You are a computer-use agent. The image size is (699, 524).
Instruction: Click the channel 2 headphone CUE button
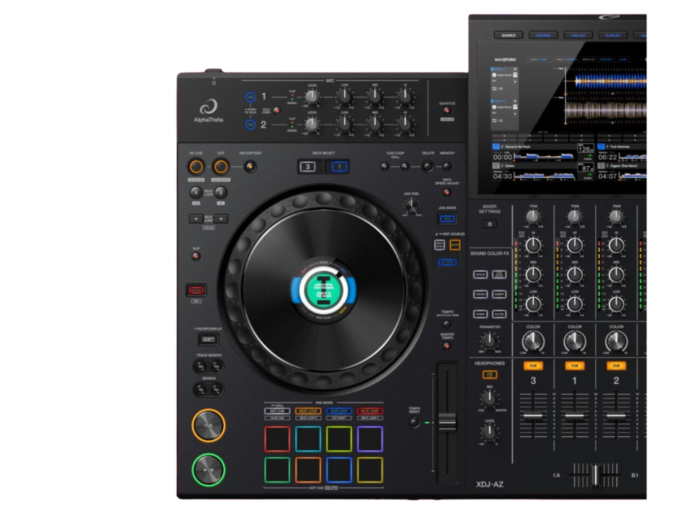click(616, 366)
